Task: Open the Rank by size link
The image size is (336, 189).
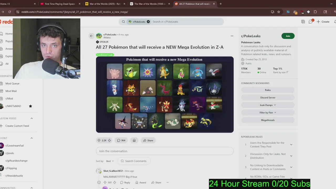Action: 280,72
